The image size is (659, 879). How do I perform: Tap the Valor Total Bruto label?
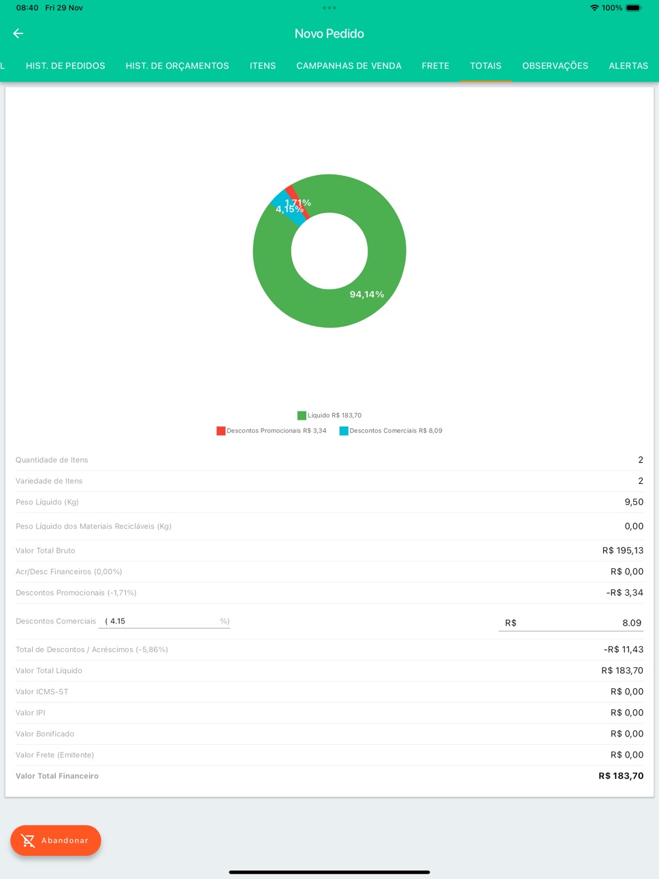46,551
